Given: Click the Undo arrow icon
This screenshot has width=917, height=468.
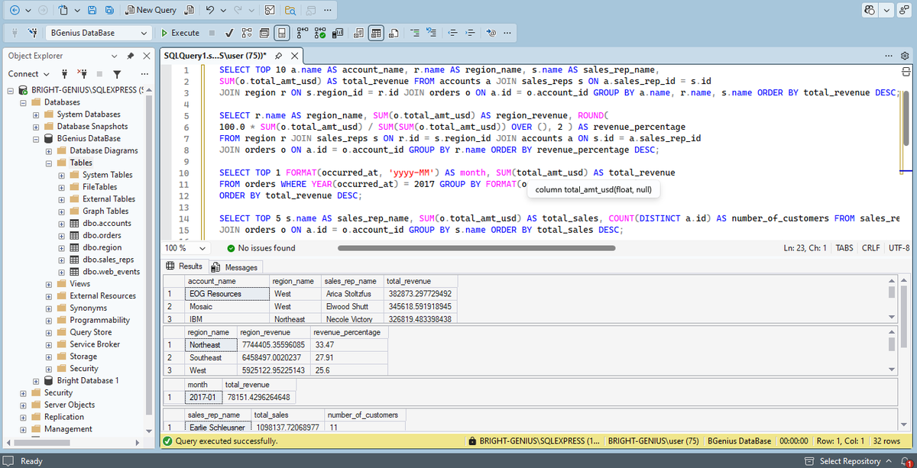Looking at the screenshot, I should [x=209, y=10].
